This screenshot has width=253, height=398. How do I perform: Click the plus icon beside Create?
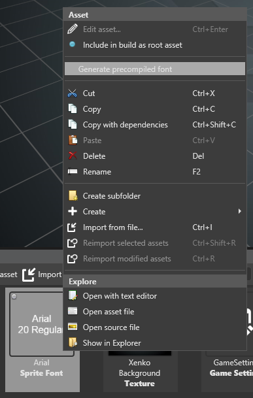pos(73,211)
